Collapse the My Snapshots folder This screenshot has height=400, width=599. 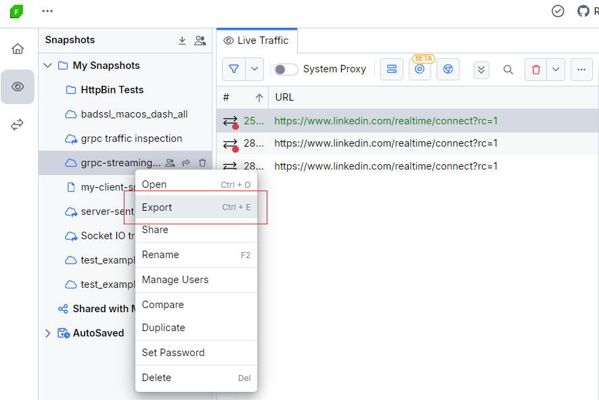(x=47, y=65)
